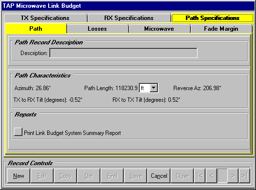Click the Reverse Az: 206.98° value
This screenshot has height=190, width=256.
[x=197, y=88]
